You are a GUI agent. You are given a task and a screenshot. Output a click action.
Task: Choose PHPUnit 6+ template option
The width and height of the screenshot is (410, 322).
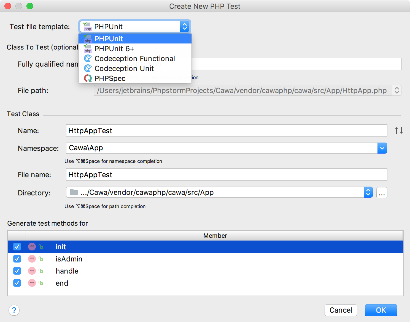tap(135, 49)
